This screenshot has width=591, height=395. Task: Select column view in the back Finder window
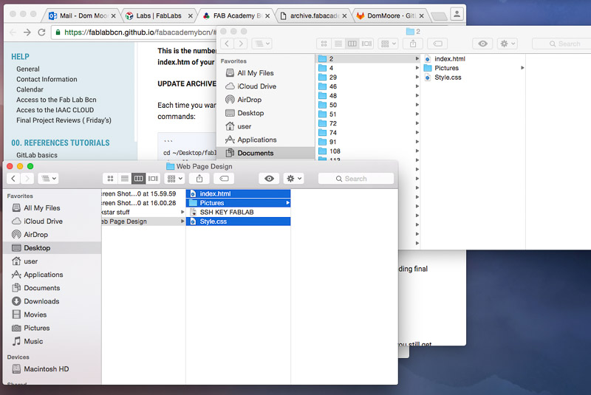point(352,44)
